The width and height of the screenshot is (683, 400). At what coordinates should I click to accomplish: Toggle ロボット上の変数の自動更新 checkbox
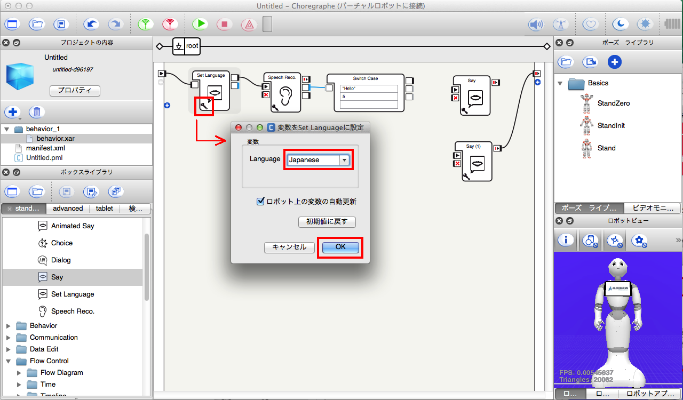[260, 202]
